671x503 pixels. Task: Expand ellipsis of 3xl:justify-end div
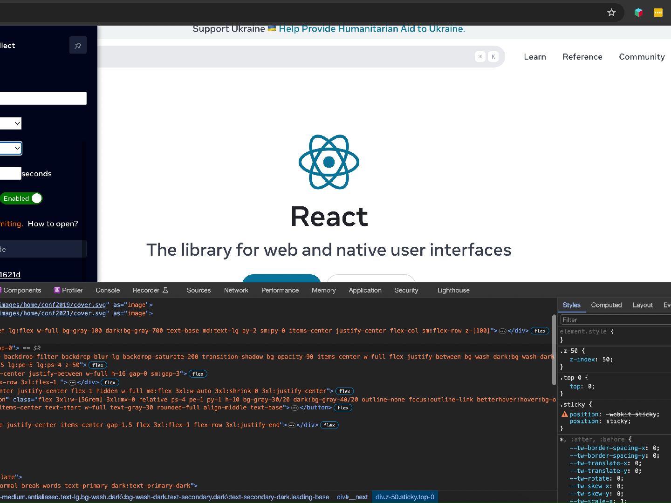click(x=292, y=425)
